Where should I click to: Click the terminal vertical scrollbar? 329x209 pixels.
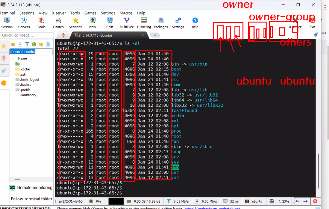pos(318,171)
